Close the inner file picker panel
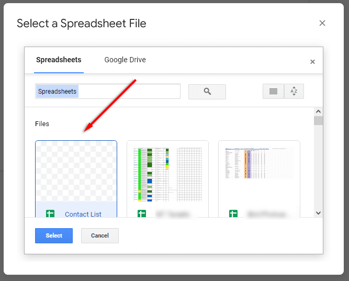349x281 pixels. pos(312,62)
